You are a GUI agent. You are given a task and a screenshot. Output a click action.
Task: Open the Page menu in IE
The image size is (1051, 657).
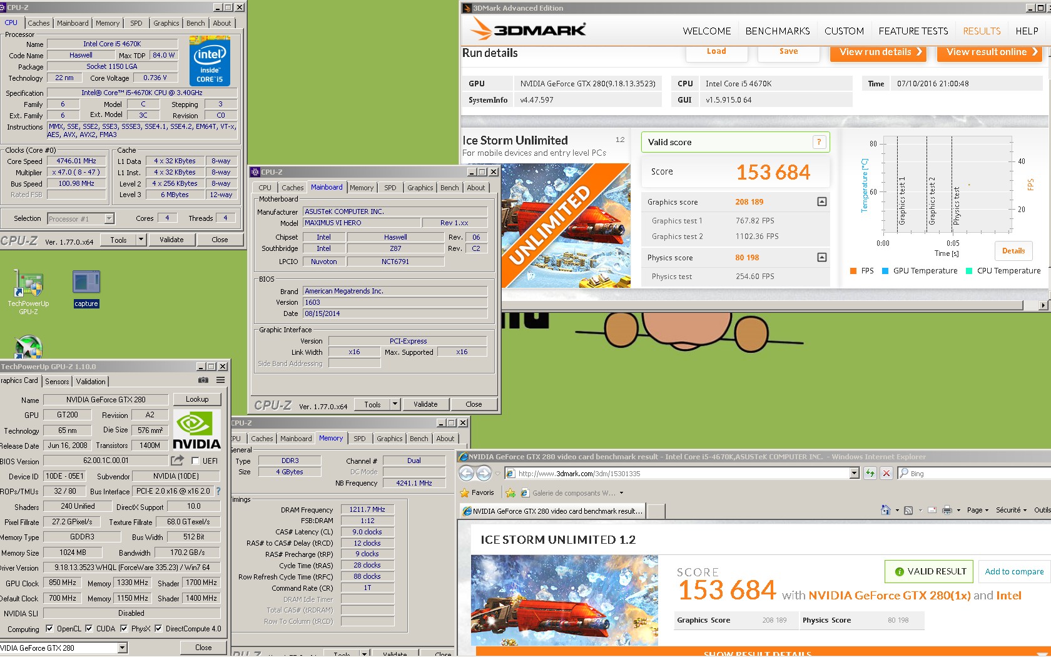coord(977,510)
